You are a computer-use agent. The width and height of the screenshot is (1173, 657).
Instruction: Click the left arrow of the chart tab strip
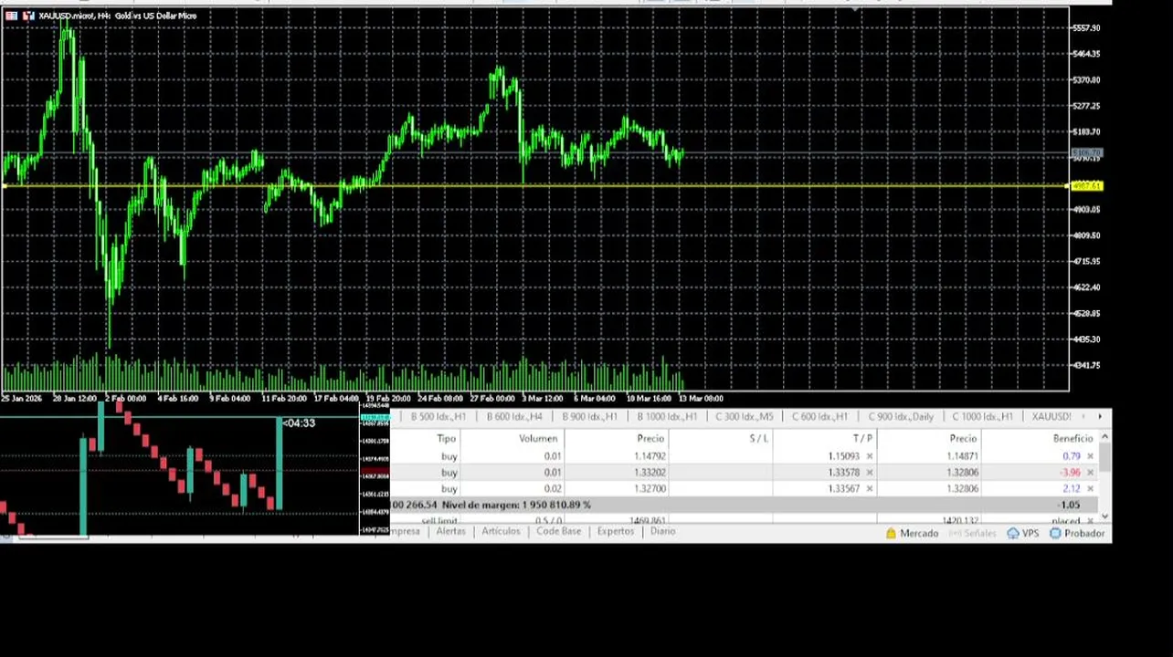[1084, 416]
